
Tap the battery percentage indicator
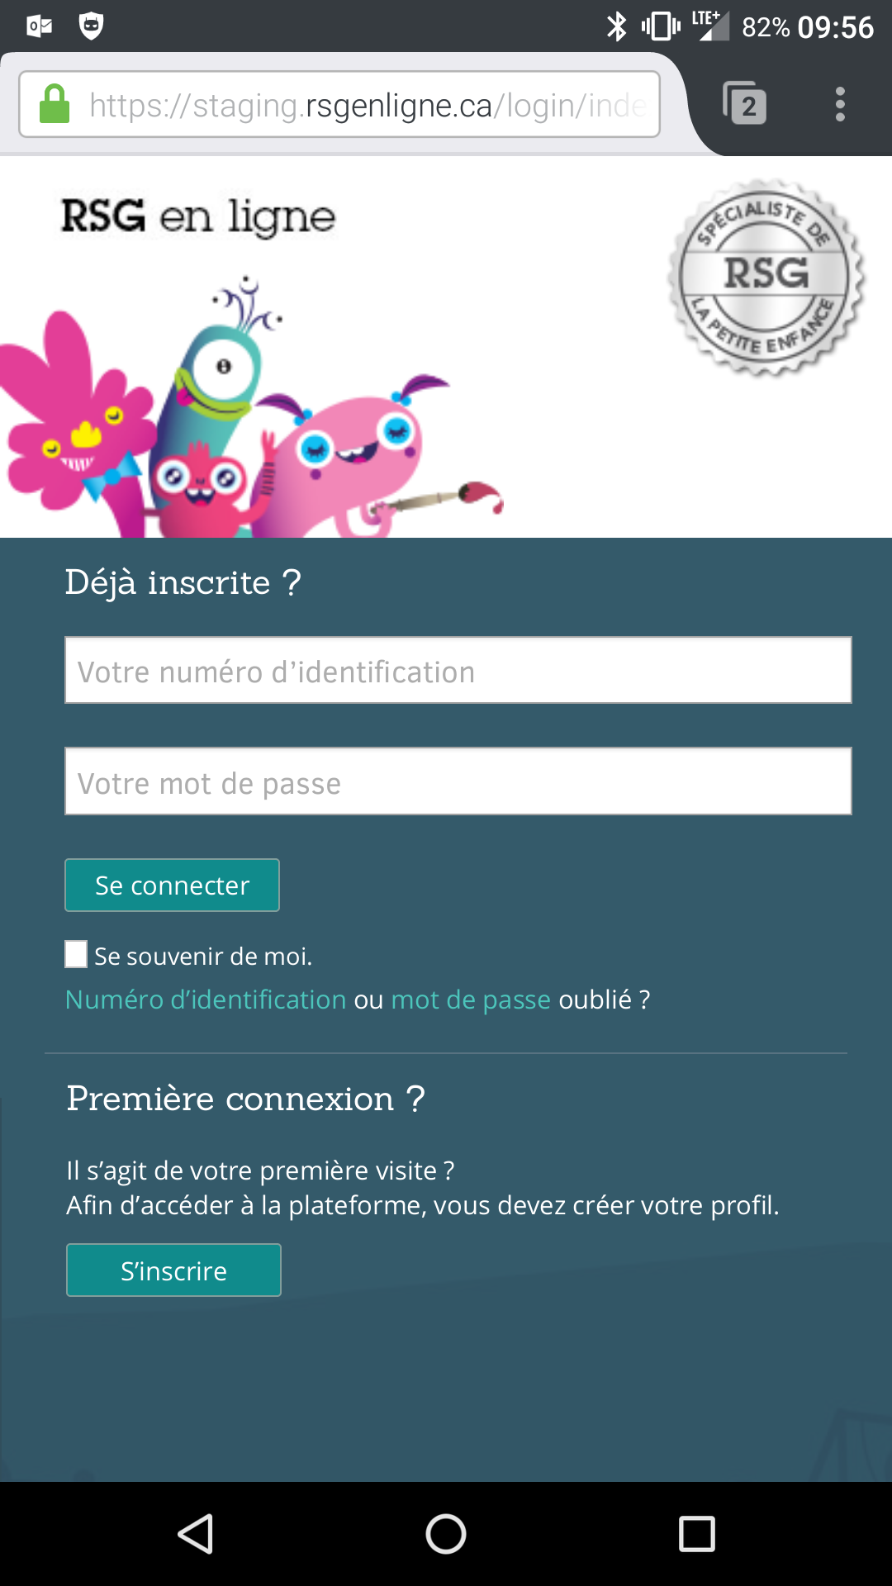coord(766,27)
